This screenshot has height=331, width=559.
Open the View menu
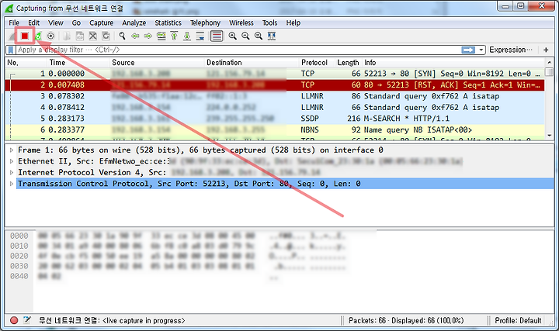pos(56,22)
